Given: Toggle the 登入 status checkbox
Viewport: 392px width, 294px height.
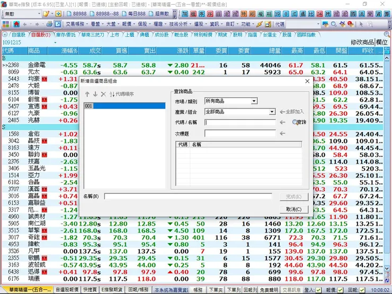Looking at the screenshot, I should point(318,290).
